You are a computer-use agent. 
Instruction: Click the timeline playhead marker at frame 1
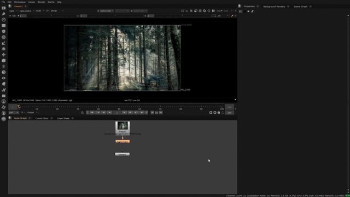point(19,106)
